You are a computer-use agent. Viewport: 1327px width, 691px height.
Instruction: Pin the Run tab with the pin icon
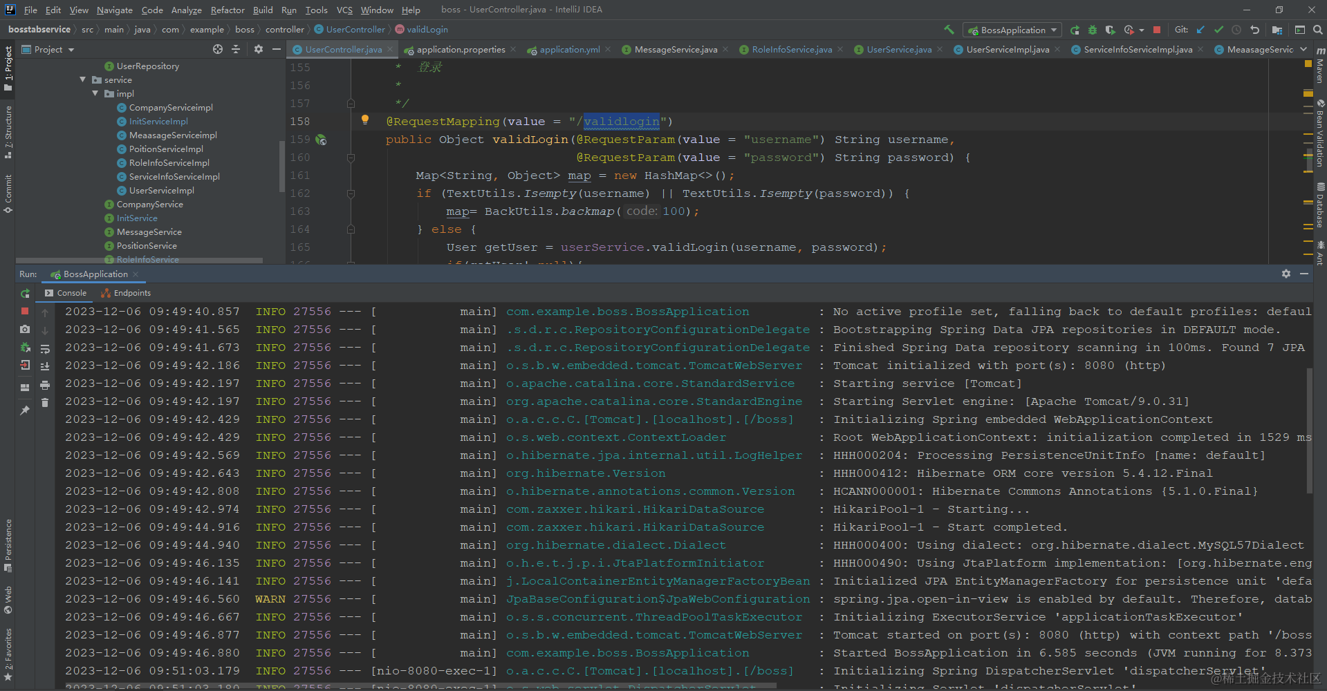pyautogui.click(x=25, y=410)
